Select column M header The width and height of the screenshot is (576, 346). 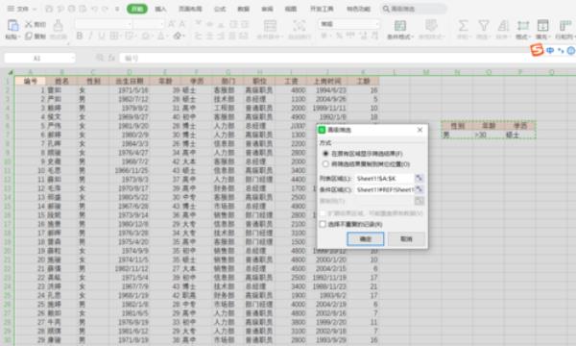pos(426,72)
